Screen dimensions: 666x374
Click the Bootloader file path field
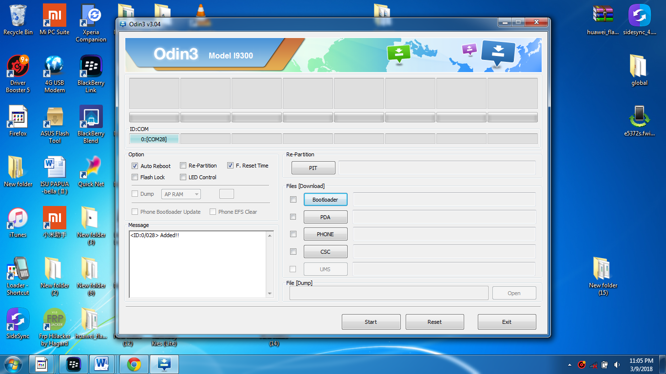click(x=444, y=200)
